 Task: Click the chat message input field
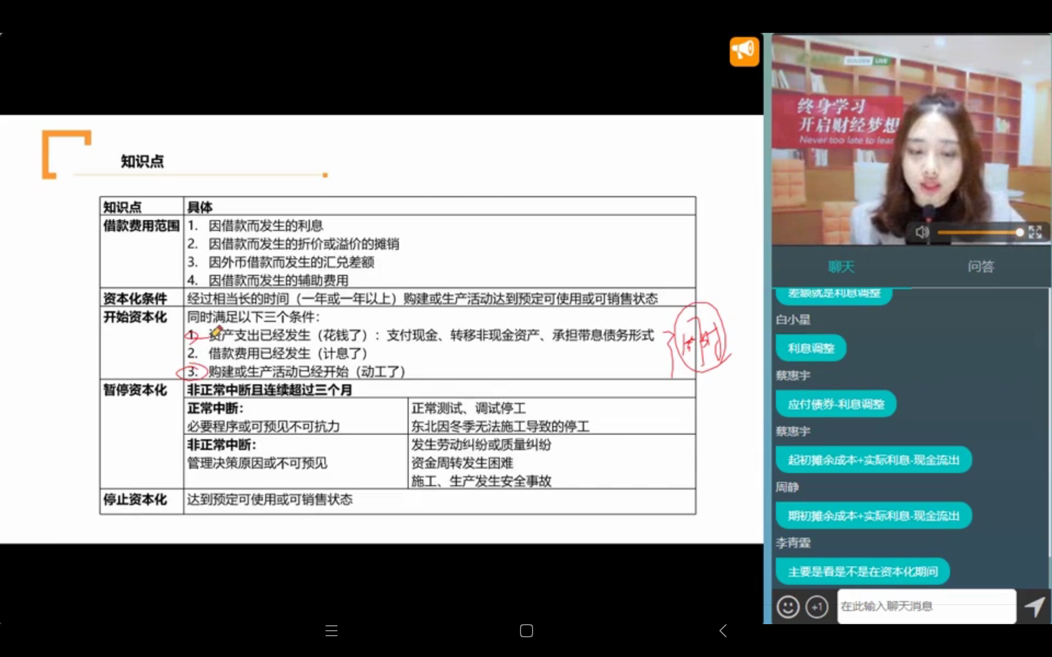click(926, 606)
